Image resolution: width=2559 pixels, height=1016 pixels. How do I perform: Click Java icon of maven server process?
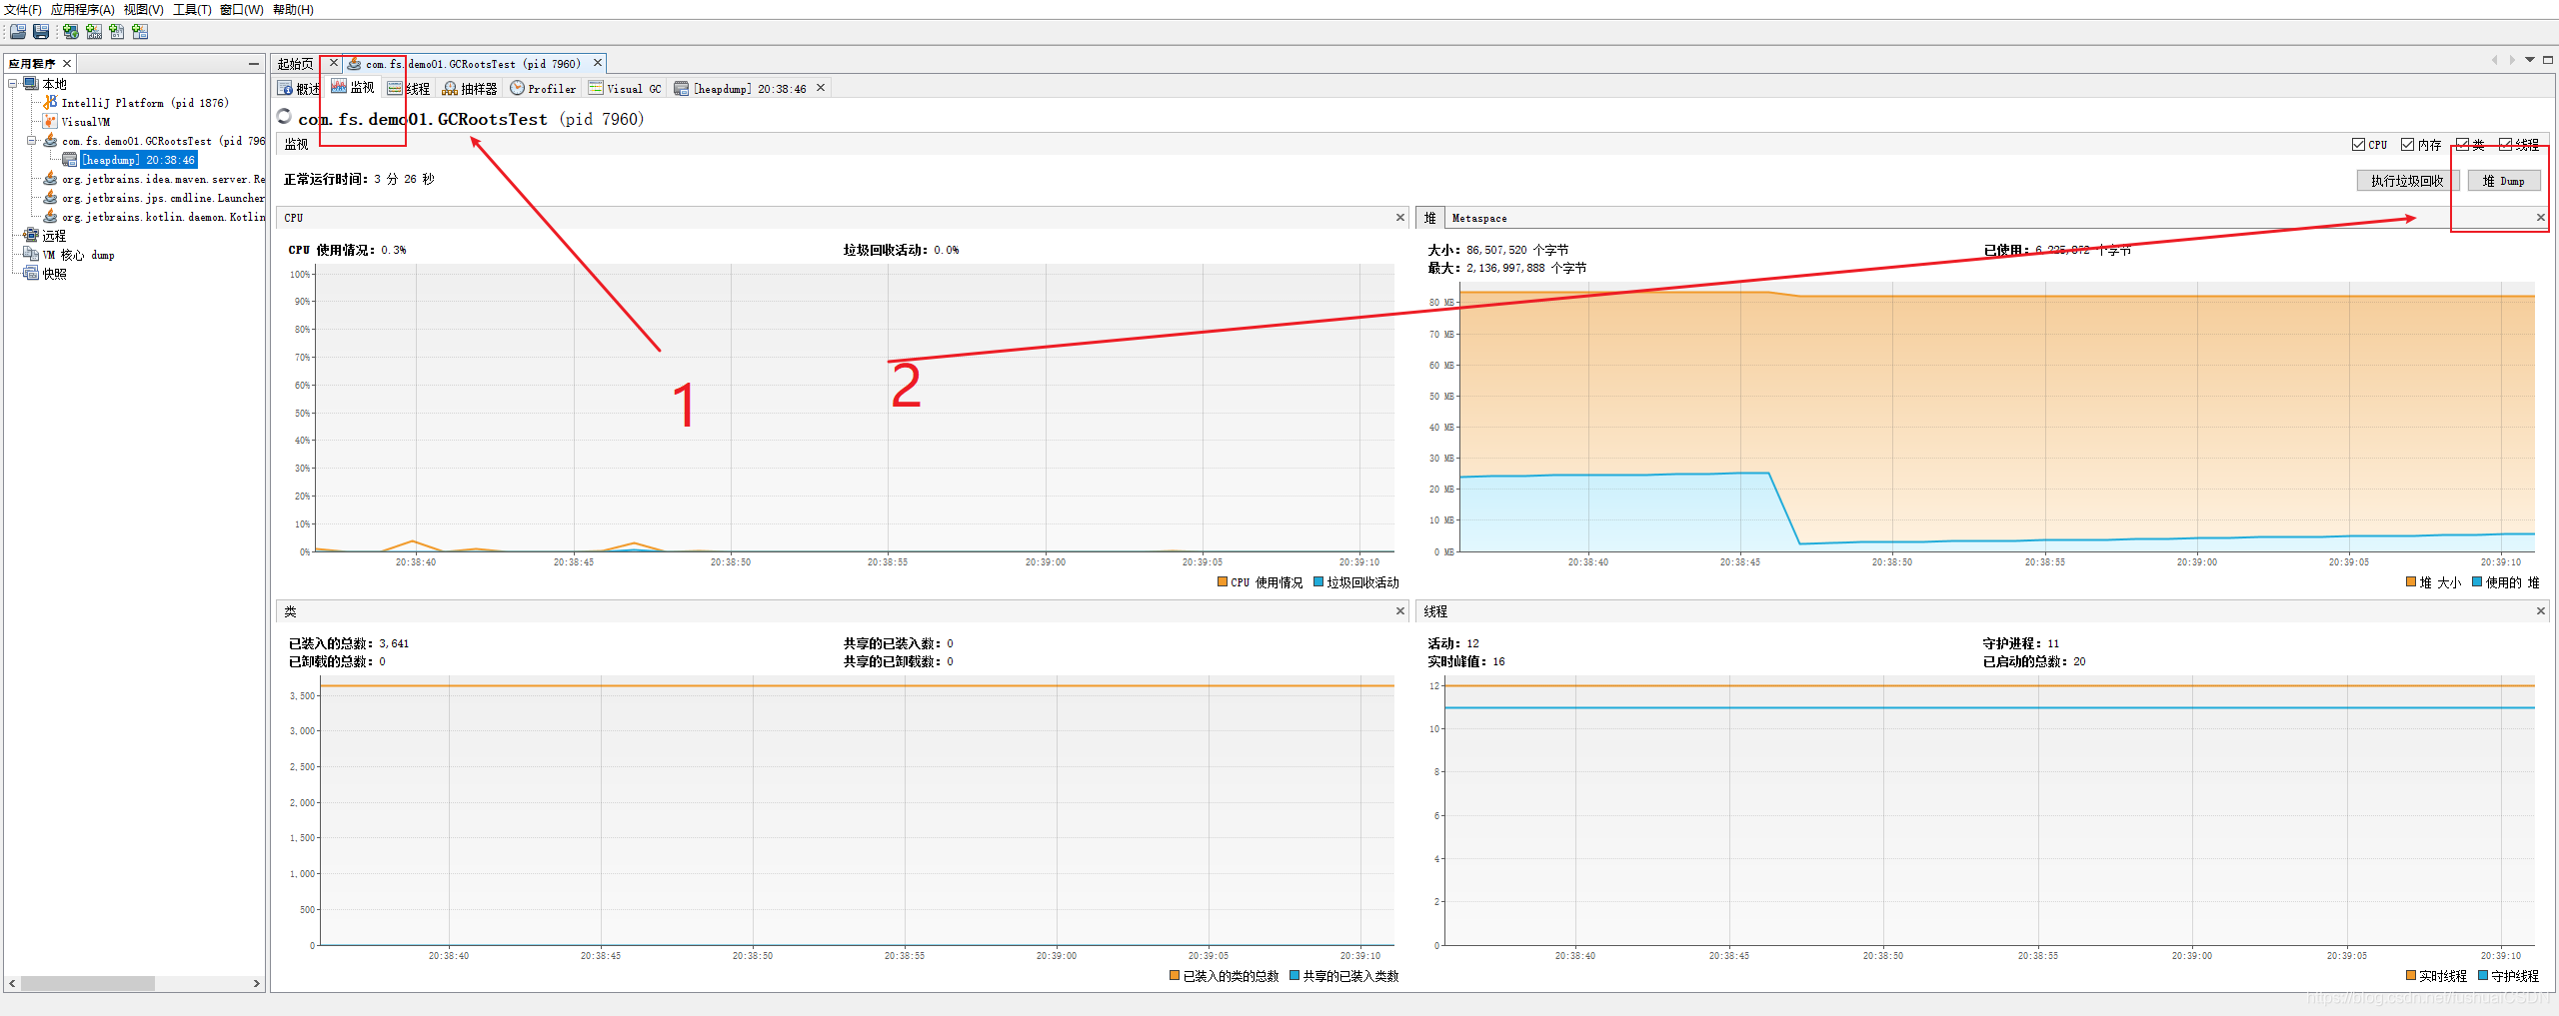click(x=50, y=179)
